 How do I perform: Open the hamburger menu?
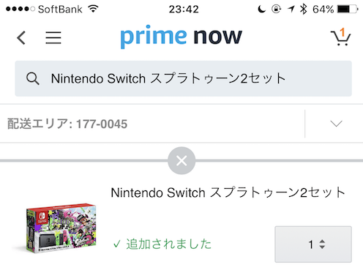(53, 37)
